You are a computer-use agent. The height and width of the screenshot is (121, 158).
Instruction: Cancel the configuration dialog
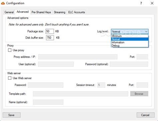tap(145, 115)
